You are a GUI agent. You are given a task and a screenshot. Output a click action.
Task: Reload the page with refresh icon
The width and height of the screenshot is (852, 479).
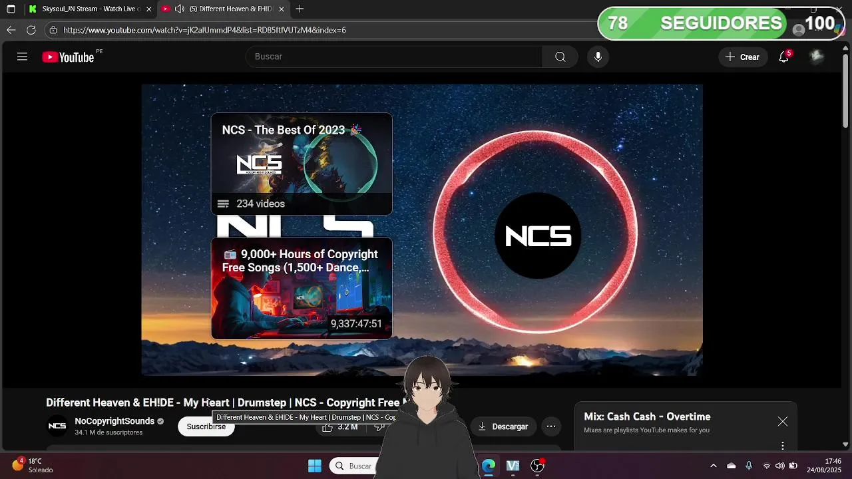[31, 30]
